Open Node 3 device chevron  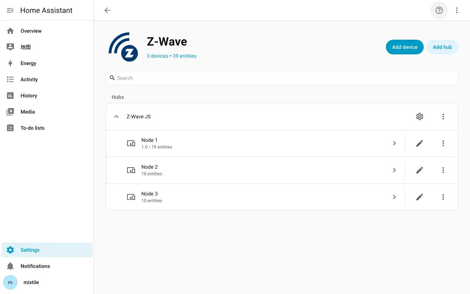point(394,197)
